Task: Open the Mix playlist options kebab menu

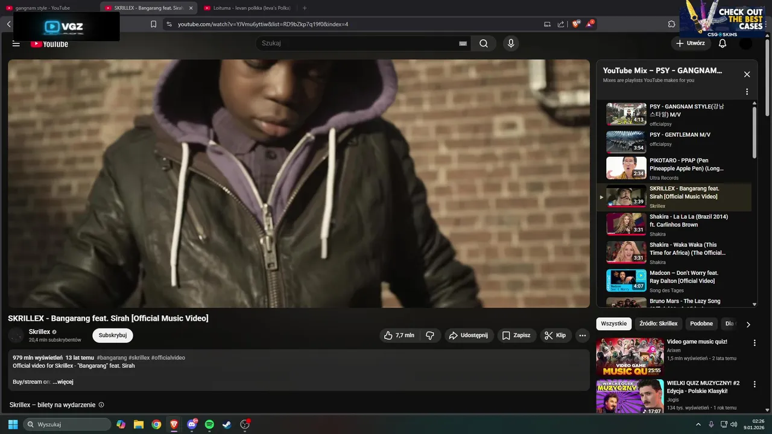Action: [747, 92]
